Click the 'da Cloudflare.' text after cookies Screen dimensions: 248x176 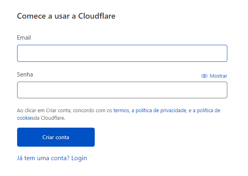[x=49, y=118]
